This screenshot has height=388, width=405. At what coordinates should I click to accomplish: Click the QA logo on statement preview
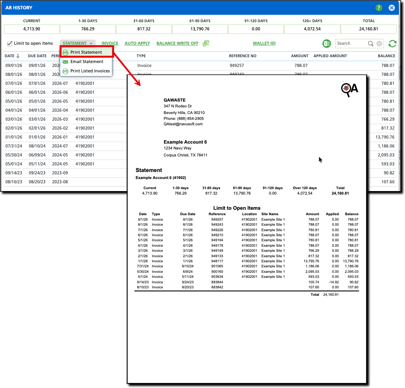point(349,90)
